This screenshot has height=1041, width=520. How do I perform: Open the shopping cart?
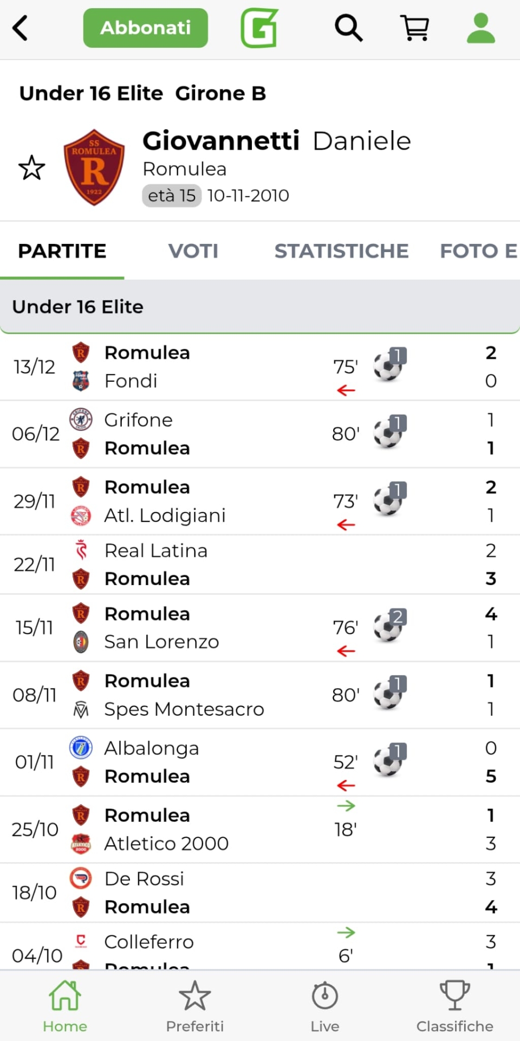[414, 28]
